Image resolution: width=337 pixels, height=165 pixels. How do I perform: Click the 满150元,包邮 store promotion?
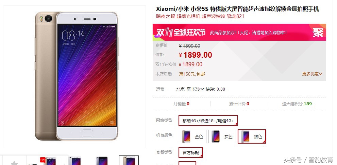[192, 74]
